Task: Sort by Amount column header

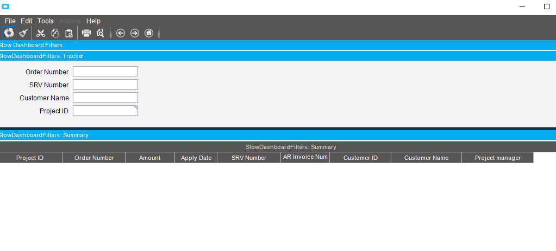Action: 149,158
